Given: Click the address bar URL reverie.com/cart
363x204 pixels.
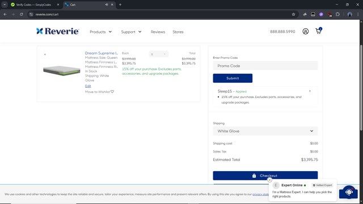Looking at the screenshot, I should 47,14.
